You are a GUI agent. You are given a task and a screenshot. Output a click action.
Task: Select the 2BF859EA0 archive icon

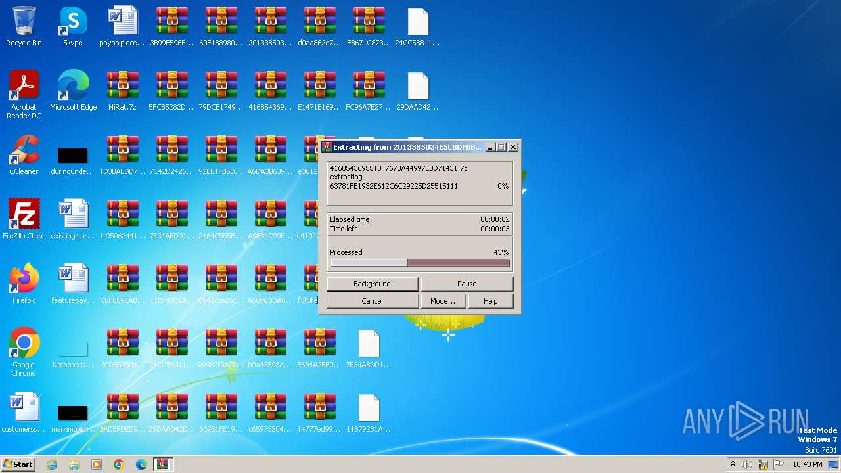[x=122, y=284]
